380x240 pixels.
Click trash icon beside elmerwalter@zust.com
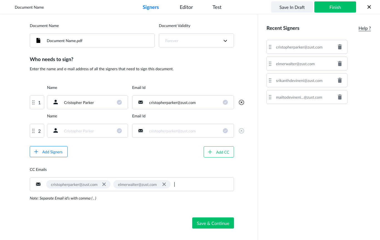[340, 64]
